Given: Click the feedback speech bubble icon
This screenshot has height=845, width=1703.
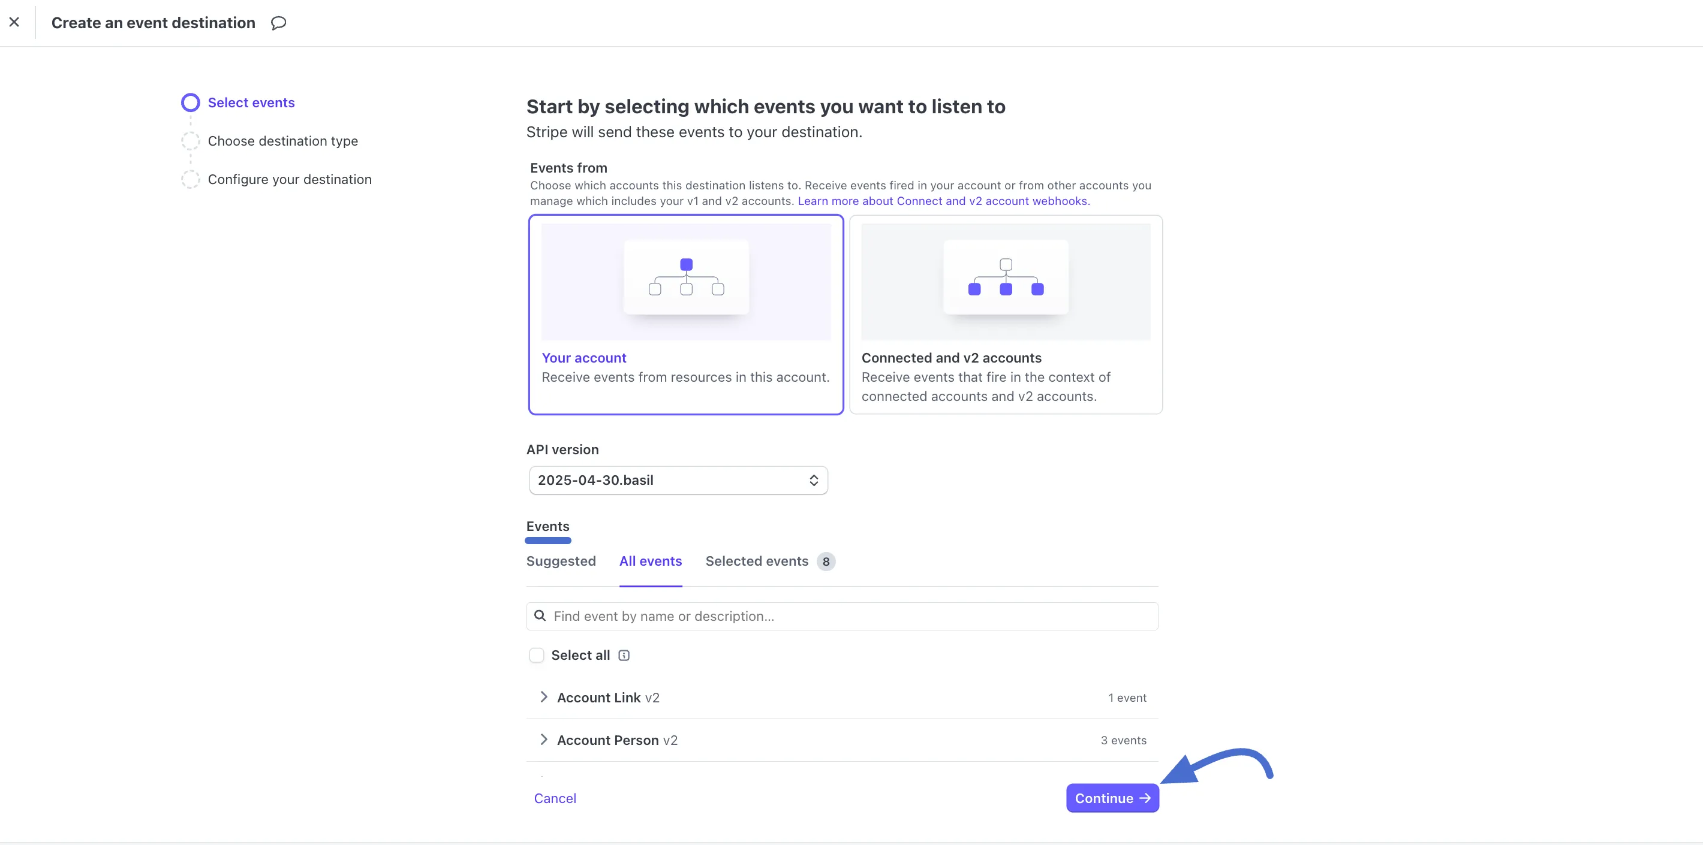Looking at the screenshot, I should (x=278, y=23).
